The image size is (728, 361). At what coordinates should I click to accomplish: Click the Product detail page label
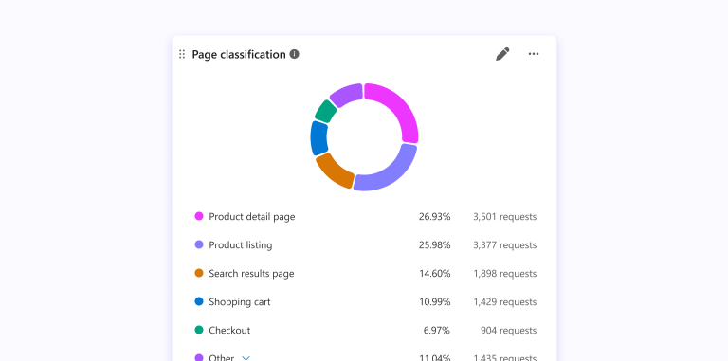[251, 217]
